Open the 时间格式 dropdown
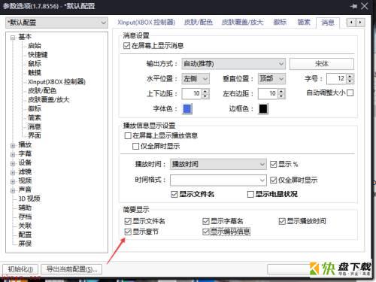 pyautogui.click(x=218, y=180)
